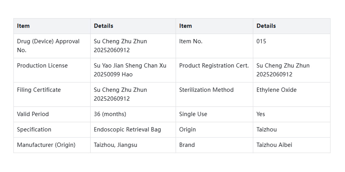
Task: Click the Item No. label cell
Action: pyautogui.click(x=191, y=41)
